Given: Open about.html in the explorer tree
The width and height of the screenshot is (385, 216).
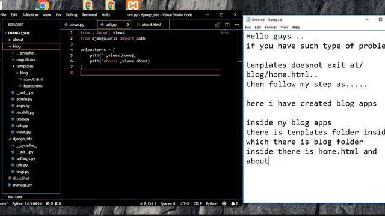Looking at the screenshot, I should tap(33, 79).
